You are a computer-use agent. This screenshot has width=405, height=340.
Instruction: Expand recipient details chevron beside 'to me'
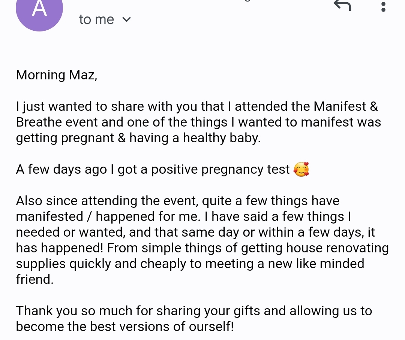click(126, 19)
